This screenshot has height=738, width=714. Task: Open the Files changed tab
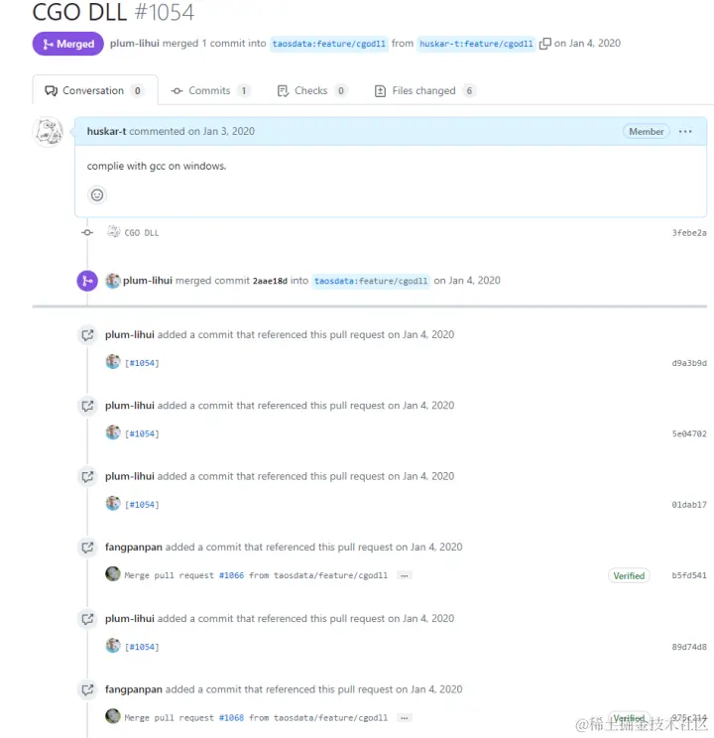click(x=424, y=90)
